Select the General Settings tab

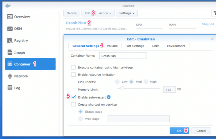[86, 46]
